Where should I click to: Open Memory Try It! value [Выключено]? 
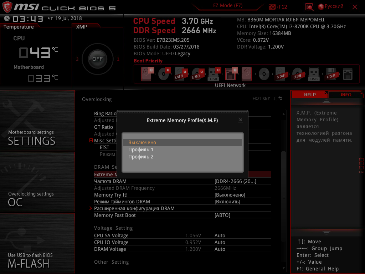pos(230,195)
